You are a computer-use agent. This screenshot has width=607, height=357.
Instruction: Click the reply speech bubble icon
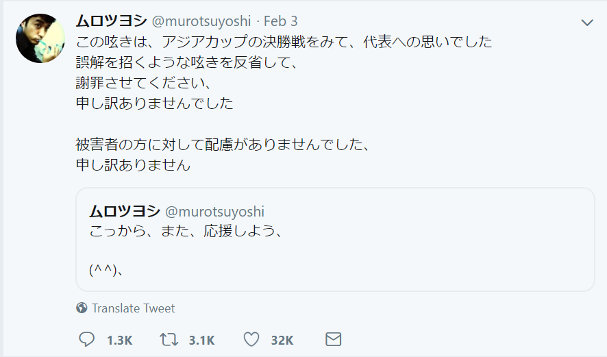[x=86, y=340]
